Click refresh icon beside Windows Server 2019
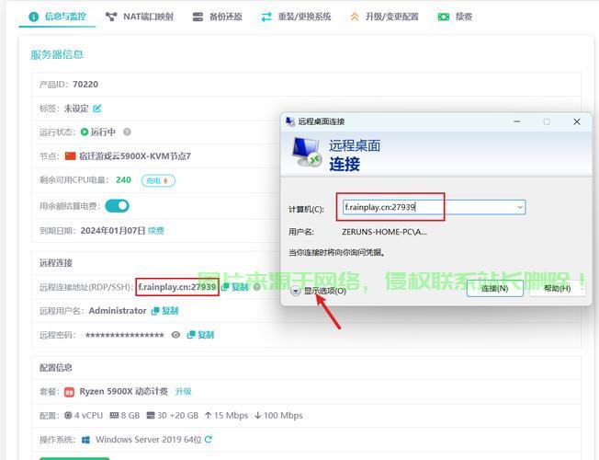Viewport: 599px width, 460px height. (208, 440)
